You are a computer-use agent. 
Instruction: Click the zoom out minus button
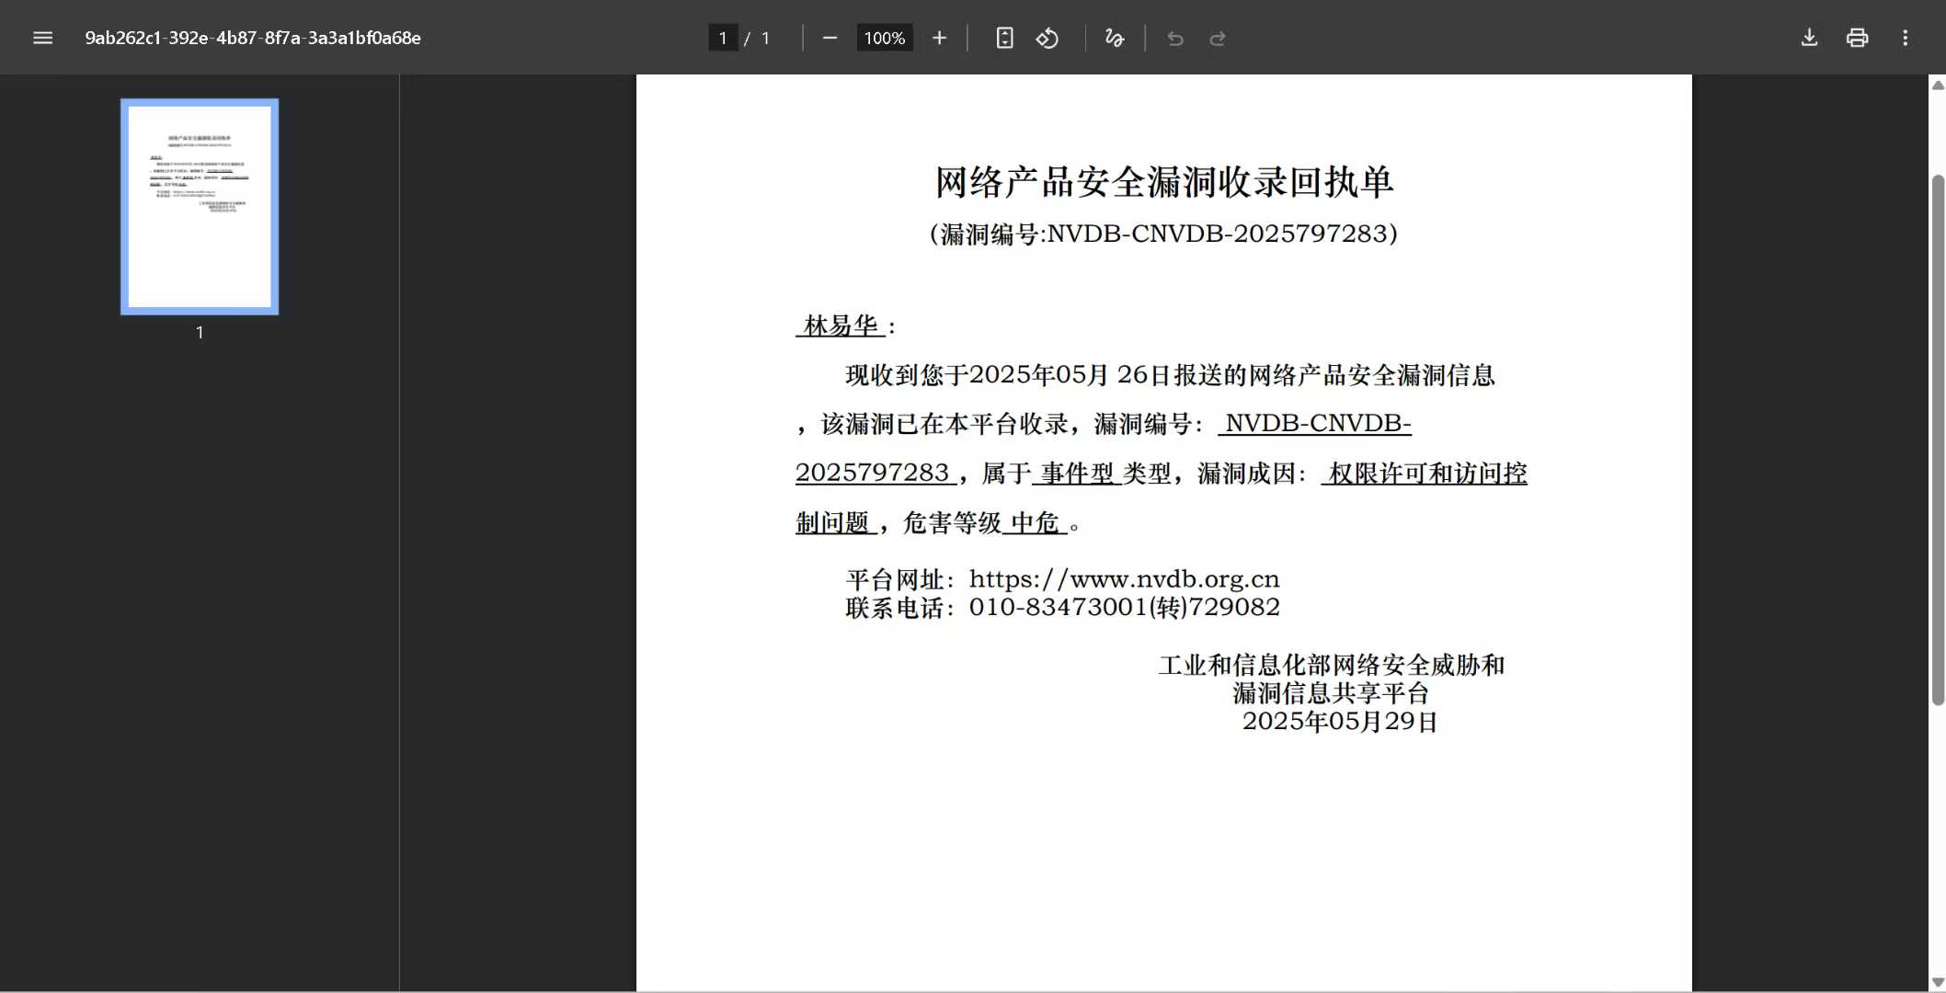(x=830, y=38)
